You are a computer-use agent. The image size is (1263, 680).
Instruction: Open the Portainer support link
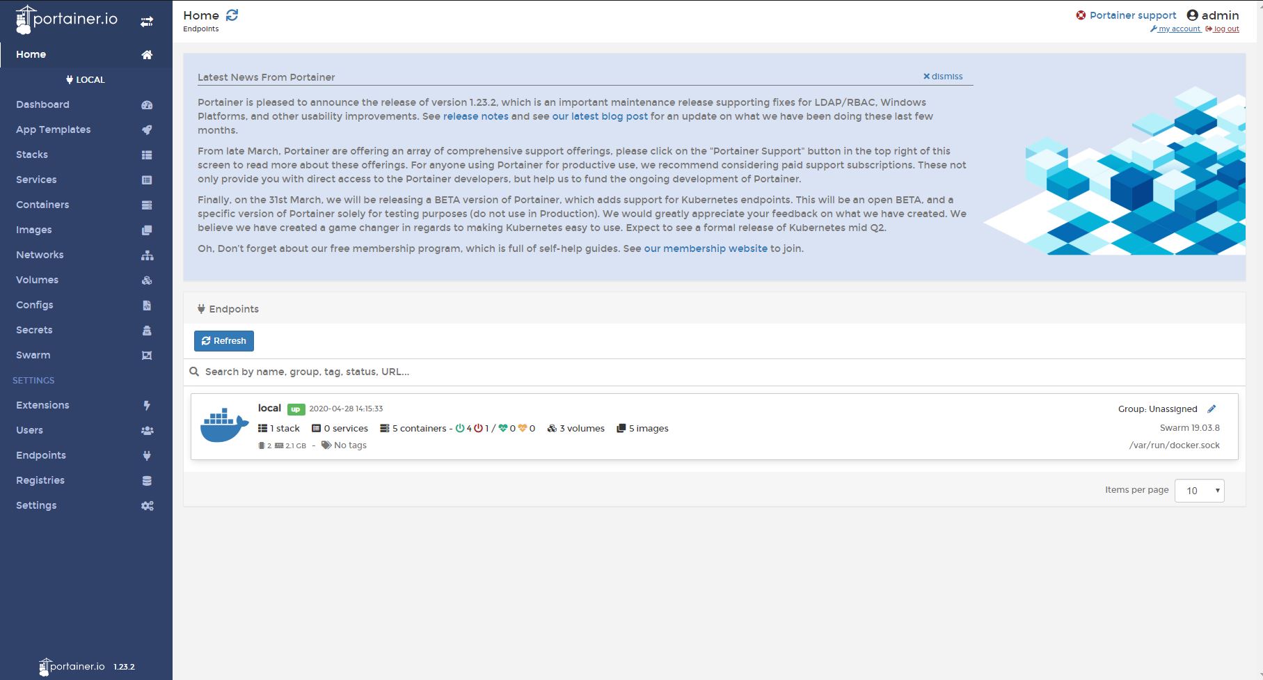(x=1127, y=15)
